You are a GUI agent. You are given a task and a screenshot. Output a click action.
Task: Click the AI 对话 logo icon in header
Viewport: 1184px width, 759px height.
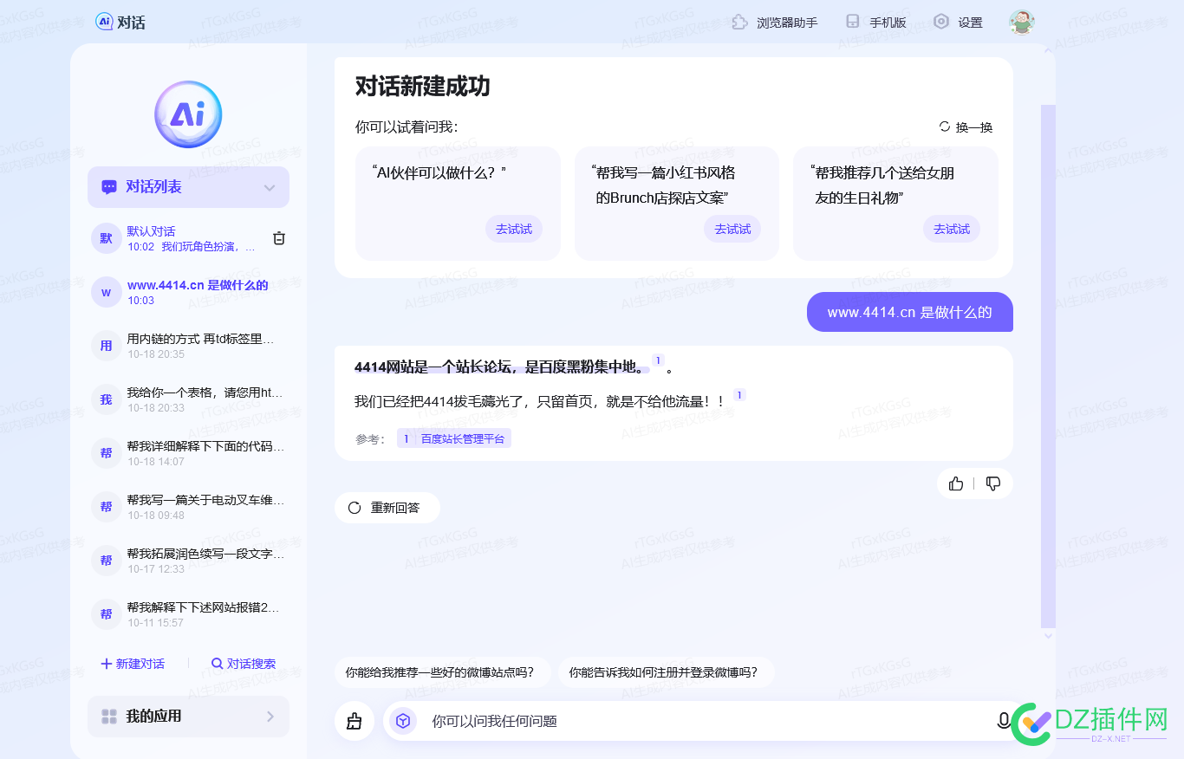tap(105, 22)
